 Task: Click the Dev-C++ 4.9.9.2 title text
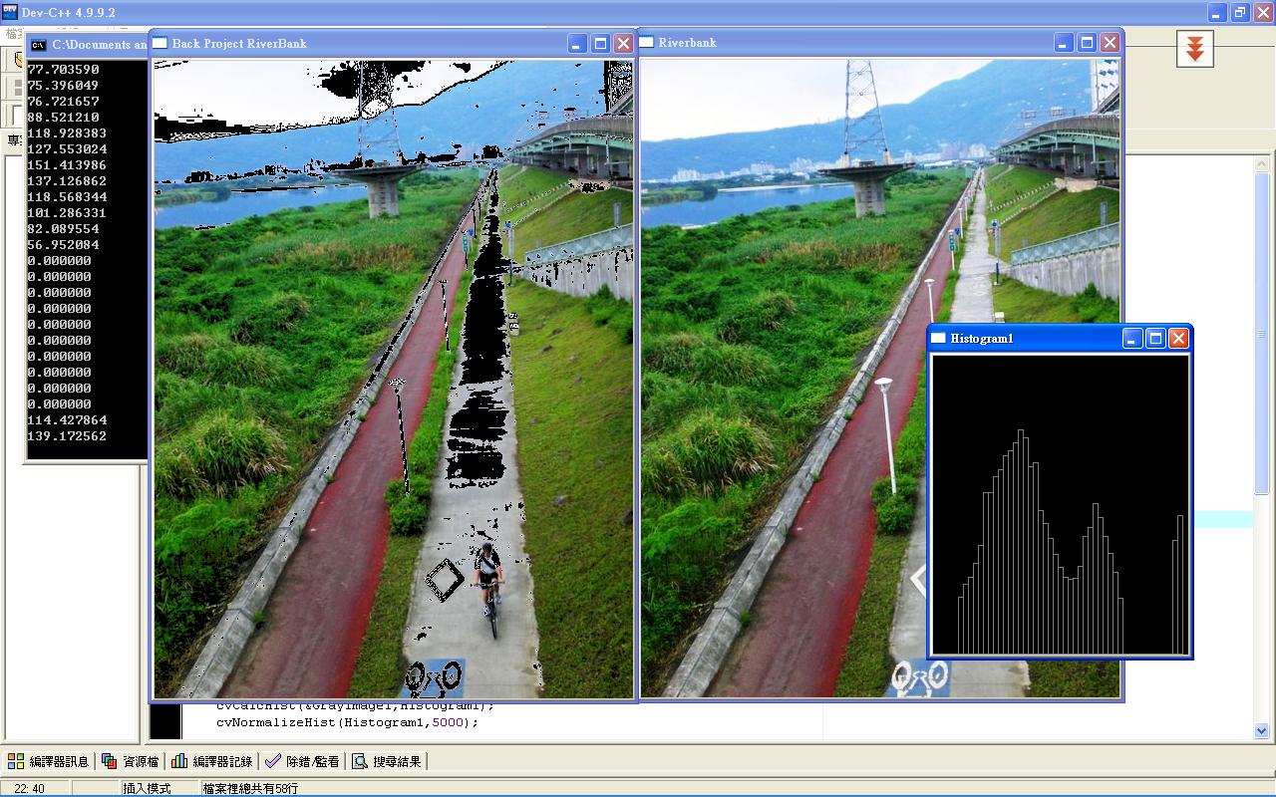click(68, 12)
